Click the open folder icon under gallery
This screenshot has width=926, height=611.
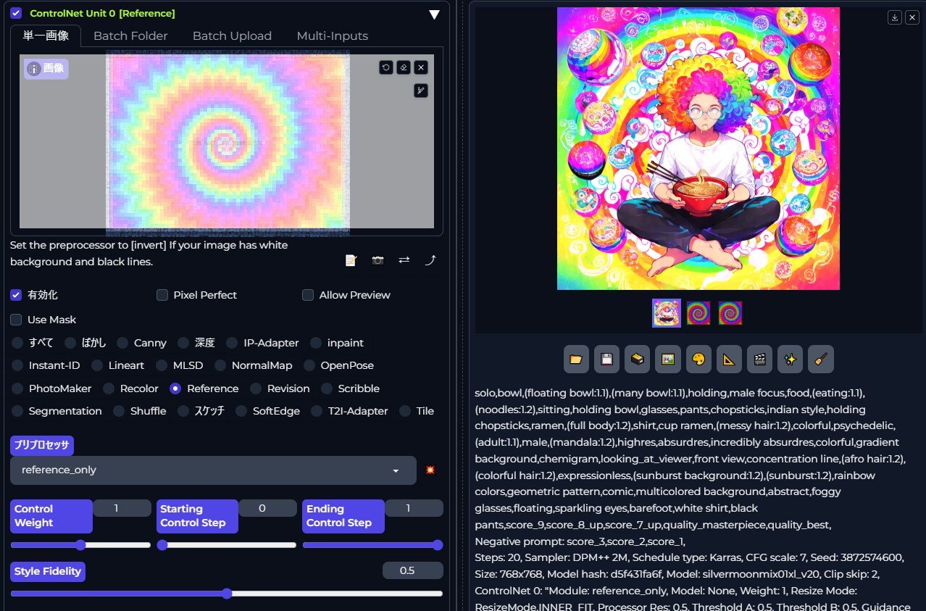tap(576, 359)
